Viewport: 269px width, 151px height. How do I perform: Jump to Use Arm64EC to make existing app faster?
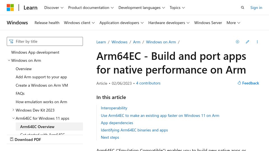160,115
